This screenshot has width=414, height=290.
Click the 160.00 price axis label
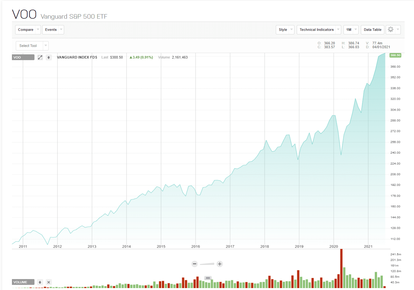tap(395, 206)
